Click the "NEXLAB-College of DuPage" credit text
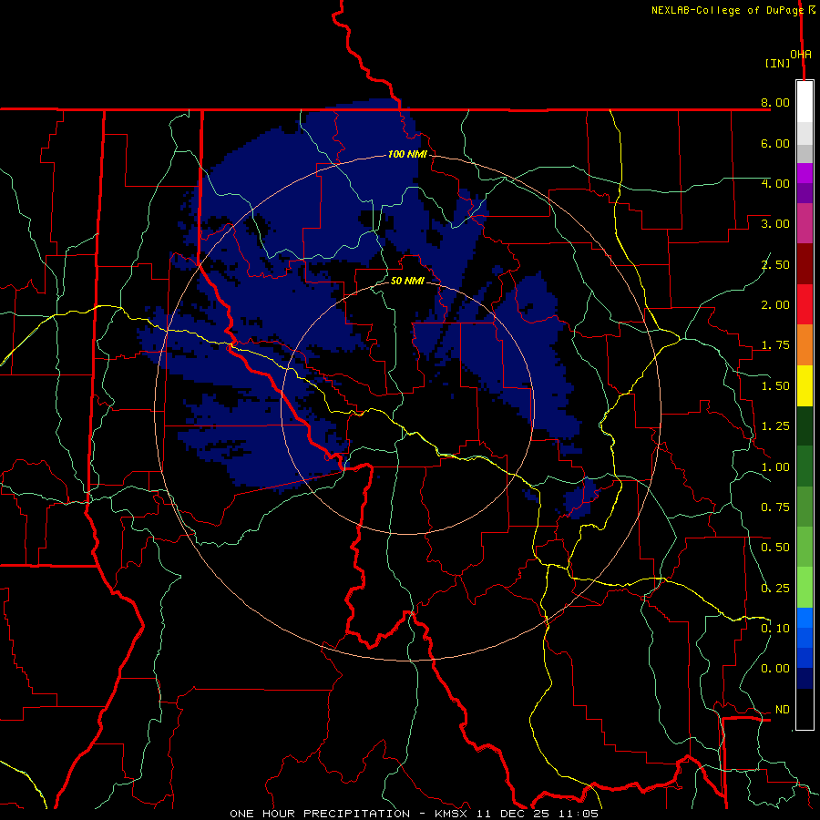The height and width of the screenshot is (820, 820). pyautogui.click(x=727, y=10)
